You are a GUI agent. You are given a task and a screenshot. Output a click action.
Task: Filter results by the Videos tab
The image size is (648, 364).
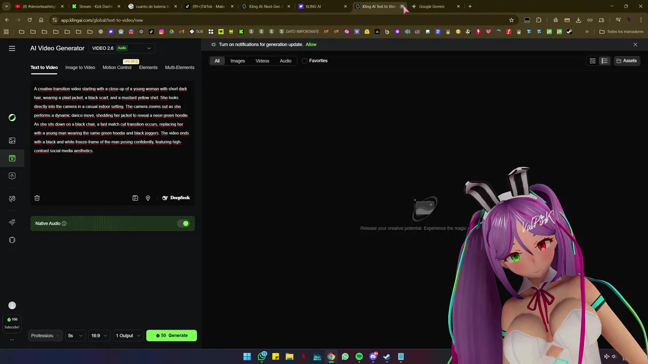tap(262, 61)
